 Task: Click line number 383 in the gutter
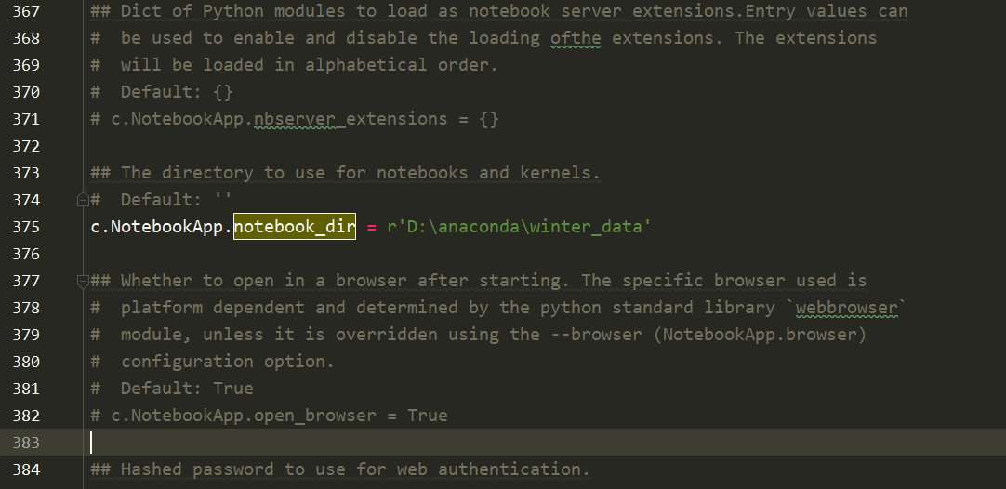[x=26, y=442]
